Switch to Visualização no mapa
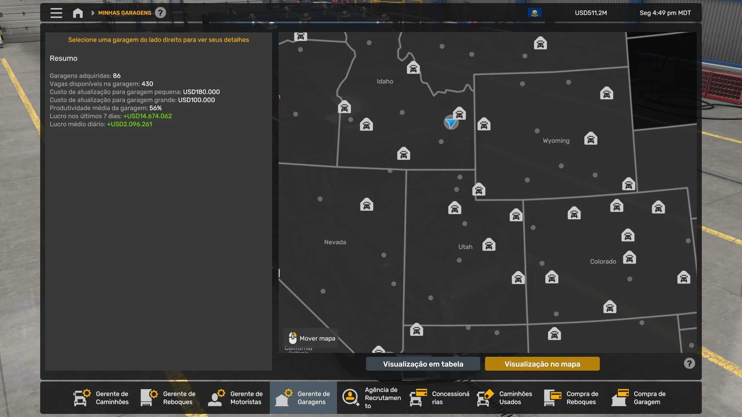This screenshot has width=742, height=417. 542,364
